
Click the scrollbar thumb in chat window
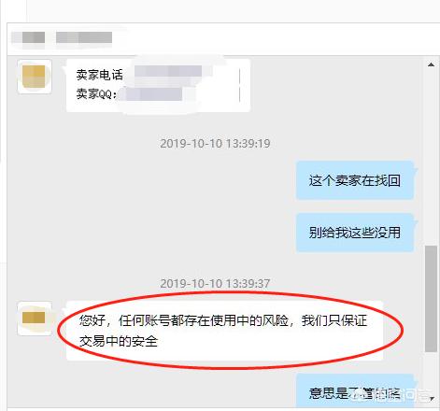coord(431,299)
